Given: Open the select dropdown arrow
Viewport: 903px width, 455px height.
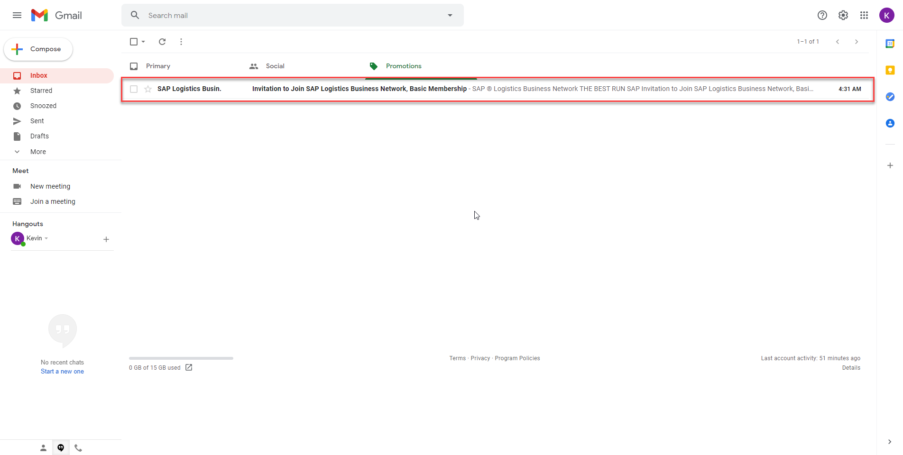Looking at the screenshot, I should [x=143, y=42].
